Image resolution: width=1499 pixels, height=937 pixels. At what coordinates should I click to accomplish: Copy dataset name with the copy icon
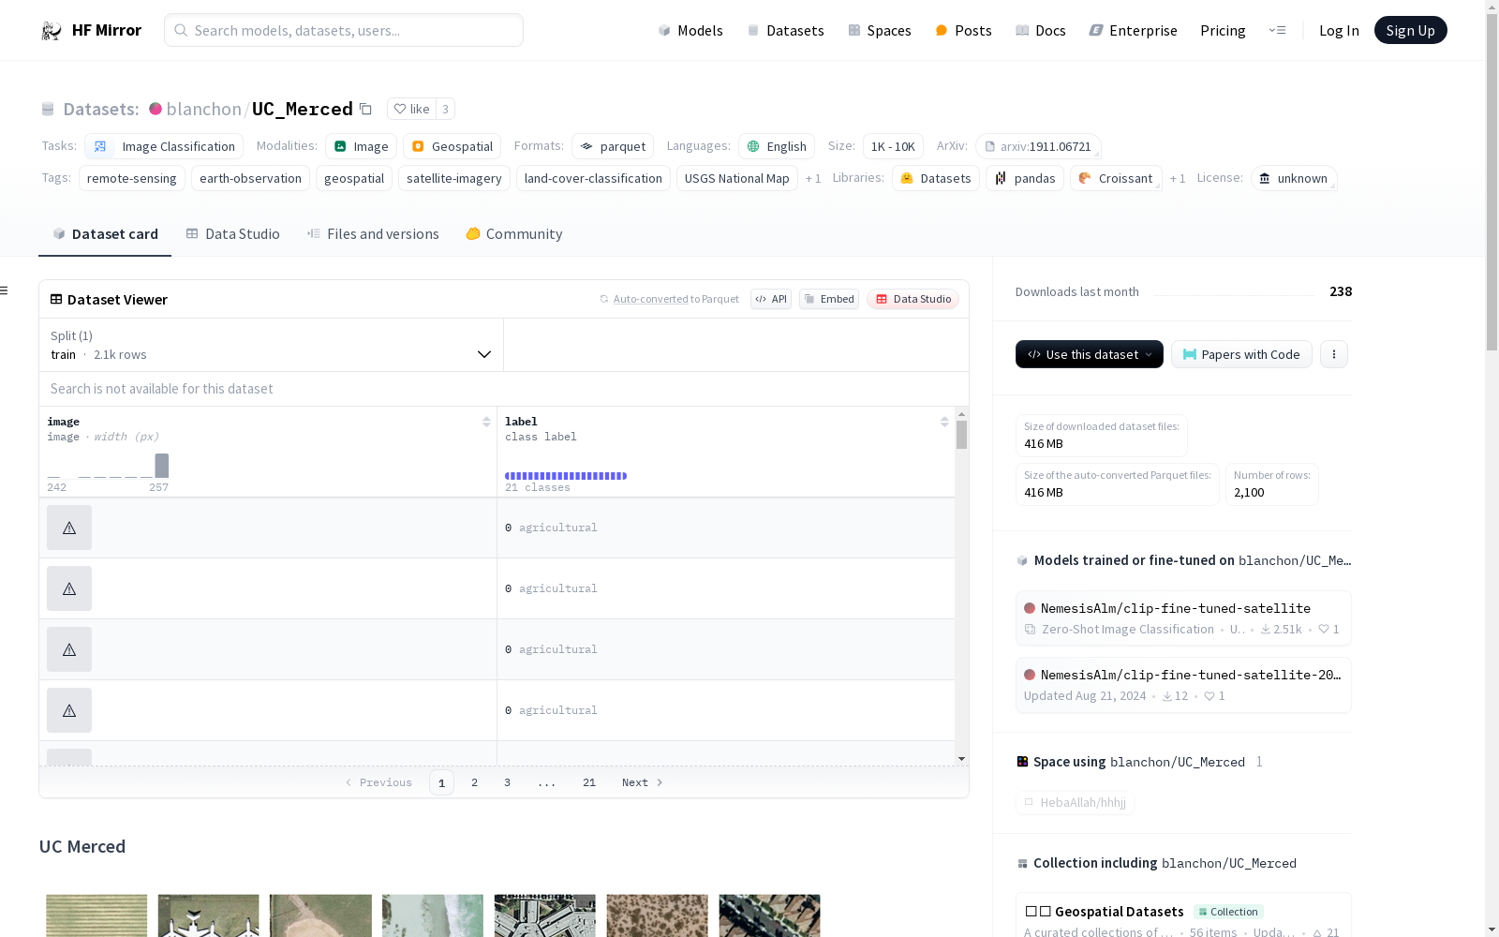tap(365, 109)
